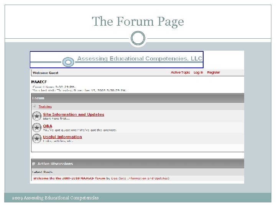Open the Useful Information forum
The height and width of the screenshot is (207, 276).
click(62, 137)
